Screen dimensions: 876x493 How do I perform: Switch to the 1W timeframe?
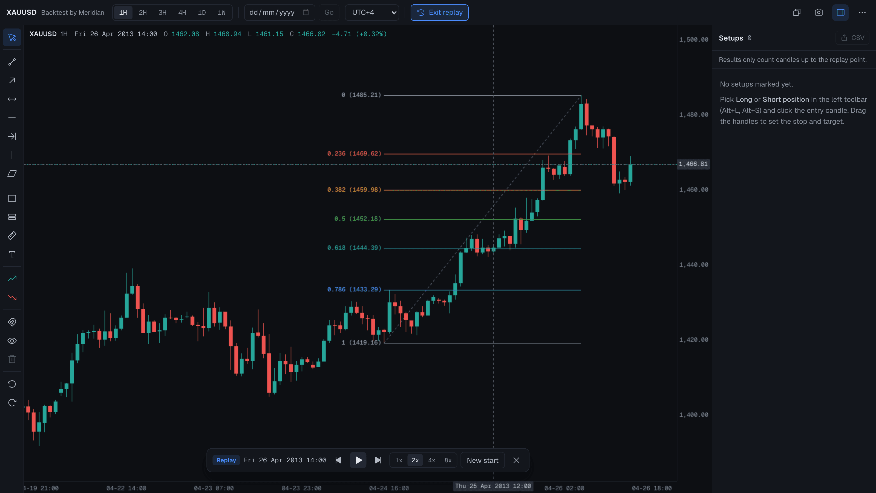coord(222,13)
